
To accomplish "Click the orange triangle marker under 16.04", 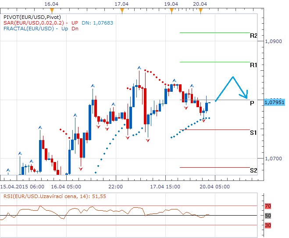I will [52, 10].
